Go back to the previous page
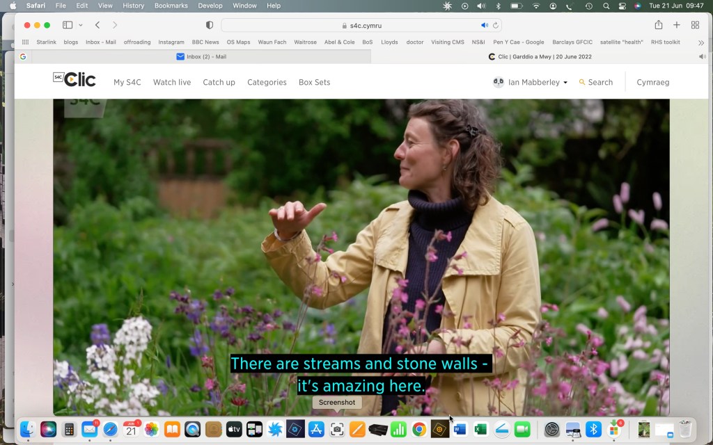This screenshot has width=713, height=445. (97, 25)
